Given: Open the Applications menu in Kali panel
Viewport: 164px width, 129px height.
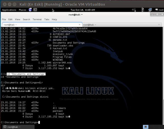Looking at the screenshot, I should point(9,10).
